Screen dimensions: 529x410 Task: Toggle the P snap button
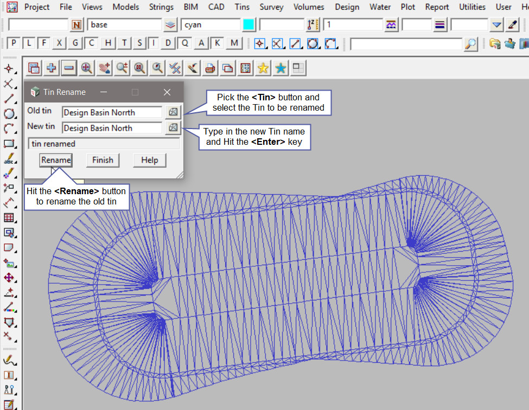[14, 43]
